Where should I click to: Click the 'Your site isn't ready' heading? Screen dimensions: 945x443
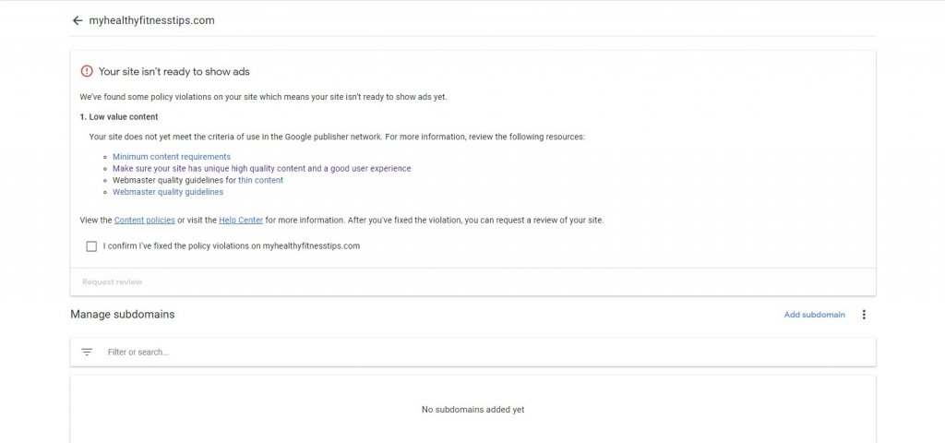(x=174, y=71)
